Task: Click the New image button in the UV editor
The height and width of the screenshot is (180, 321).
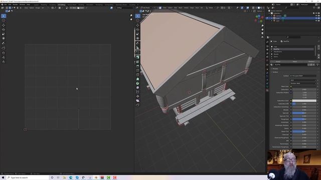Action: coord(73,8)
